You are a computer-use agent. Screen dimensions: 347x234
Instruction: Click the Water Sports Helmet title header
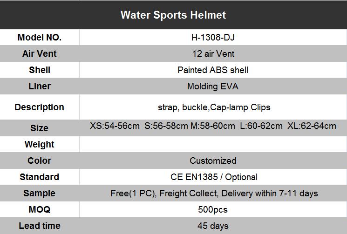click(173, 15)
